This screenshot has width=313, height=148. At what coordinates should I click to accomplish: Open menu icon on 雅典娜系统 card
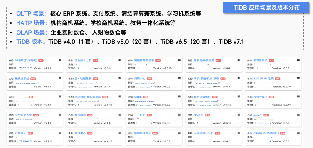pos(60,78)
